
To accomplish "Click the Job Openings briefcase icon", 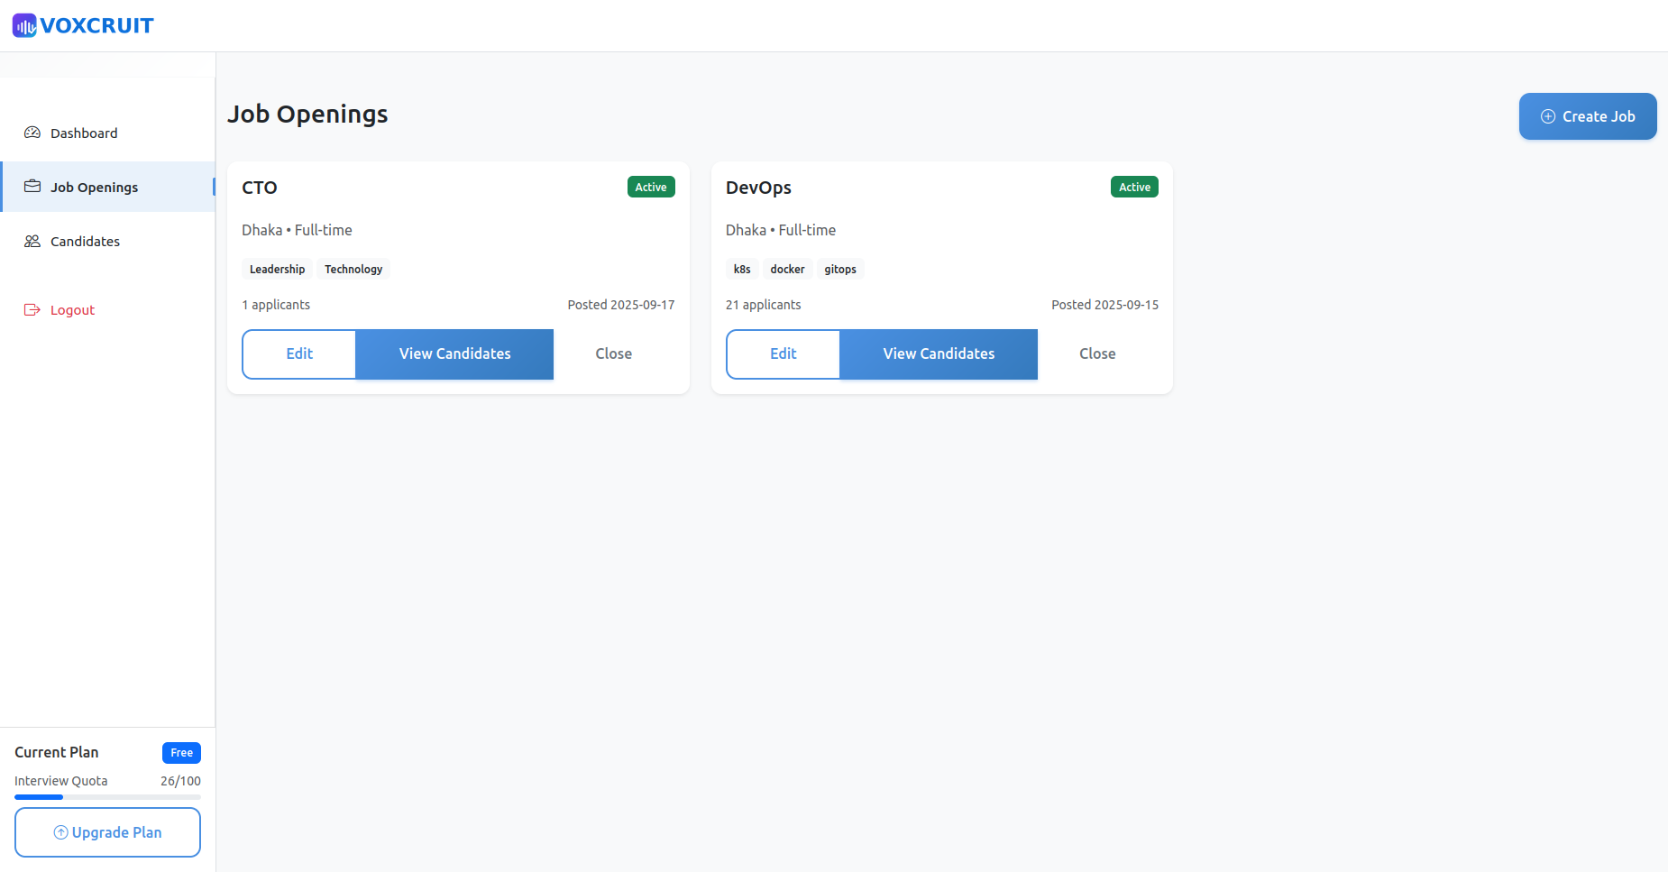I will coord(32,187).
